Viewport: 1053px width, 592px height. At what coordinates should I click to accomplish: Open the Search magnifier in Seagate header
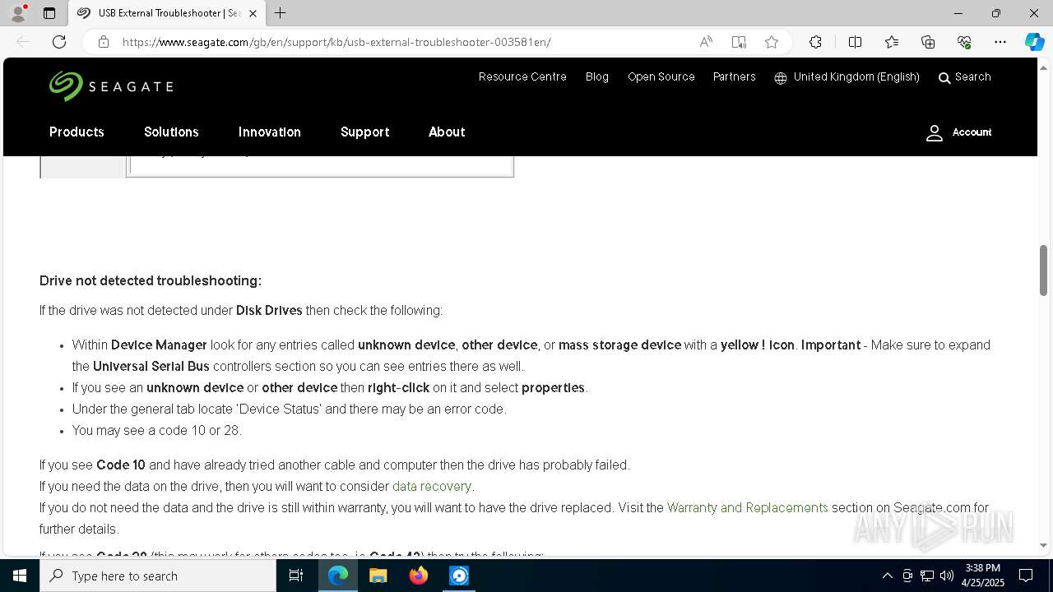pyautogui.click(x=944, y=77)
